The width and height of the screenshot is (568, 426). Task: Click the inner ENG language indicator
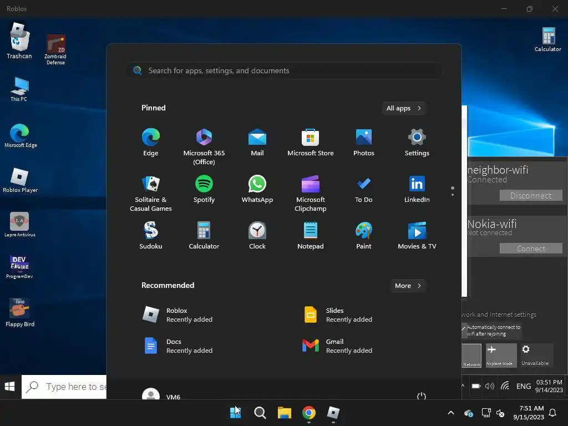point(524,386)
